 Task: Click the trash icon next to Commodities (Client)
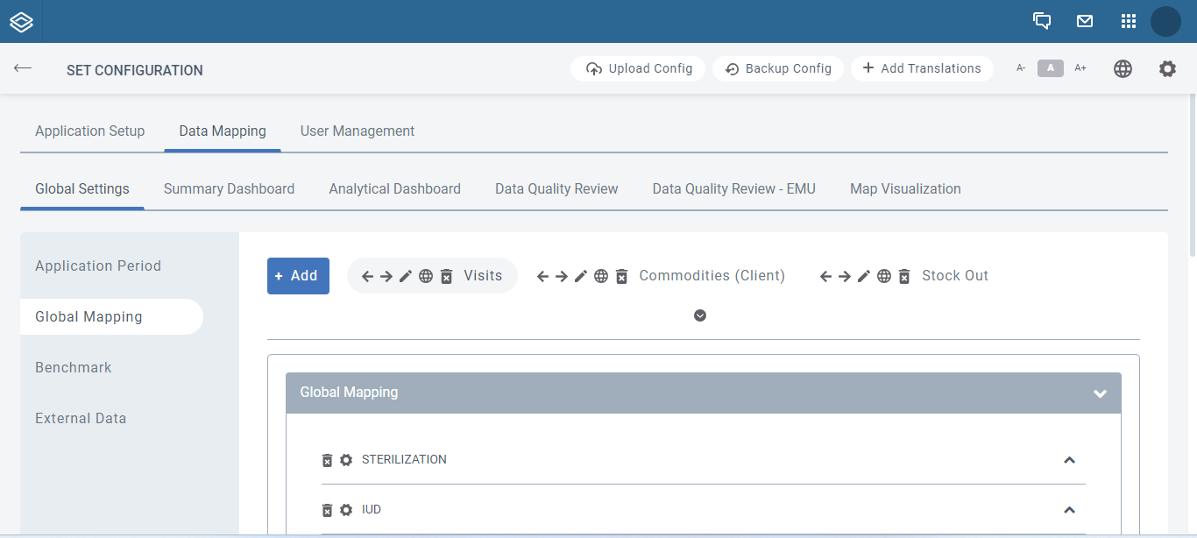pyautogui.click(x=621, y=275)
